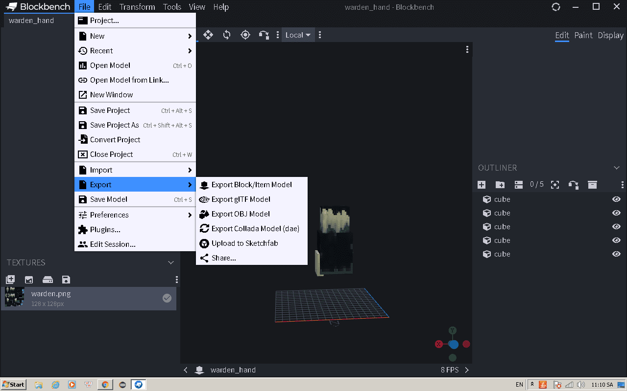Click the right arrow next to 8 FPS
Image resolution: width=627 pixels, height=391 pixels.
point(467,370)
